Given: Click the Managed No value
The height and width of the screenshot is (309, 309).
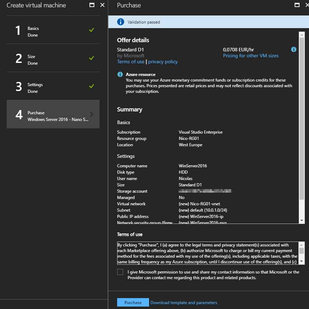Looking at the screenshot, I should tap(181, 197).
